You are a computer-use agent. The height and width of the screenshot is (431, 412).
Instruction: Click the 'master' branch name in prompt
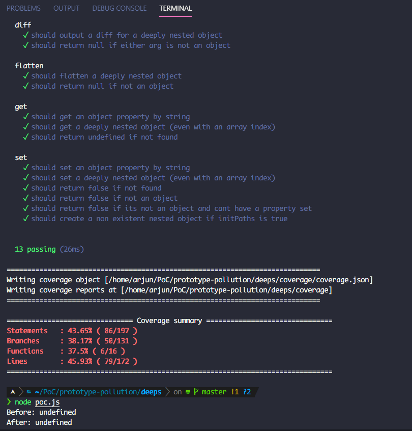214,392
